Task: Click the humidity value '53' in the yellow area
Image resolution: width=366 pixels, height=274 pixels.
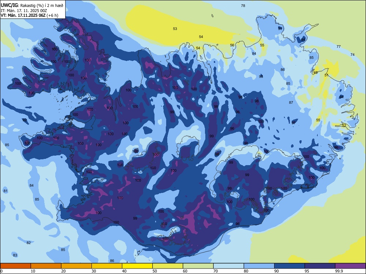Action: pos(175,29)
